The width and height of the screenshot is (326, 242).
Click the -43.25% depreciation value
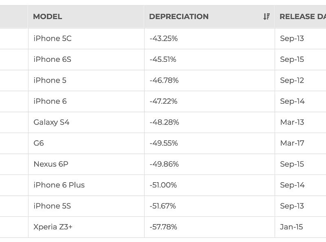(x=163, y=39)
